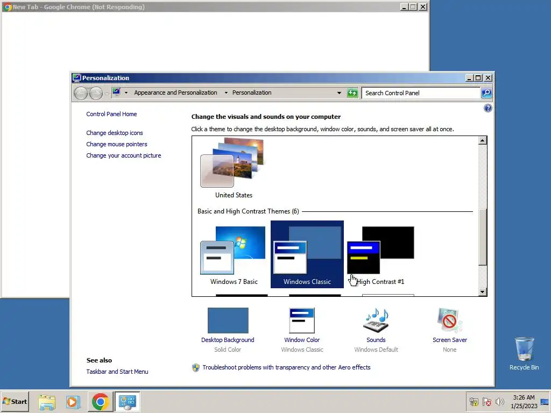Expand dropdown arrow before Appearance and Personalization

click(126, 93)
